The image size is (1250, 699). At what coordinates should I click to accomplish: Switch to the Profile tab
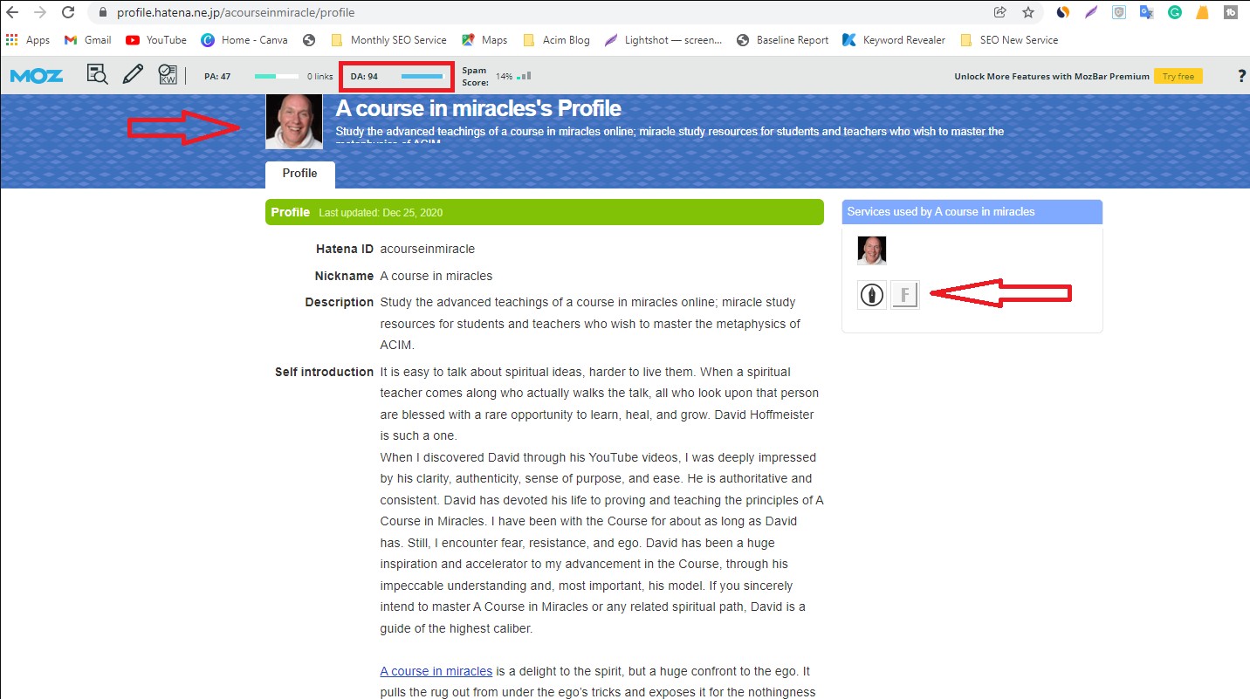[299, 174]
